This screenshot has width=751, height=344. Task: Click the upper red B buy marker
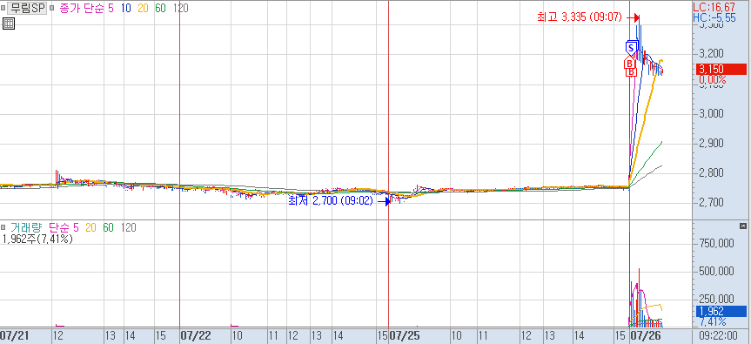[629, 63]
